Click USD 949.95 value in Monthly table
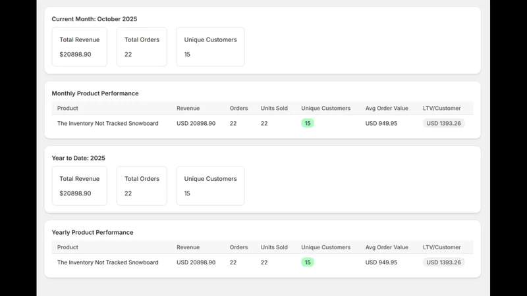This screenshot has width=527, height=296. 381,123
